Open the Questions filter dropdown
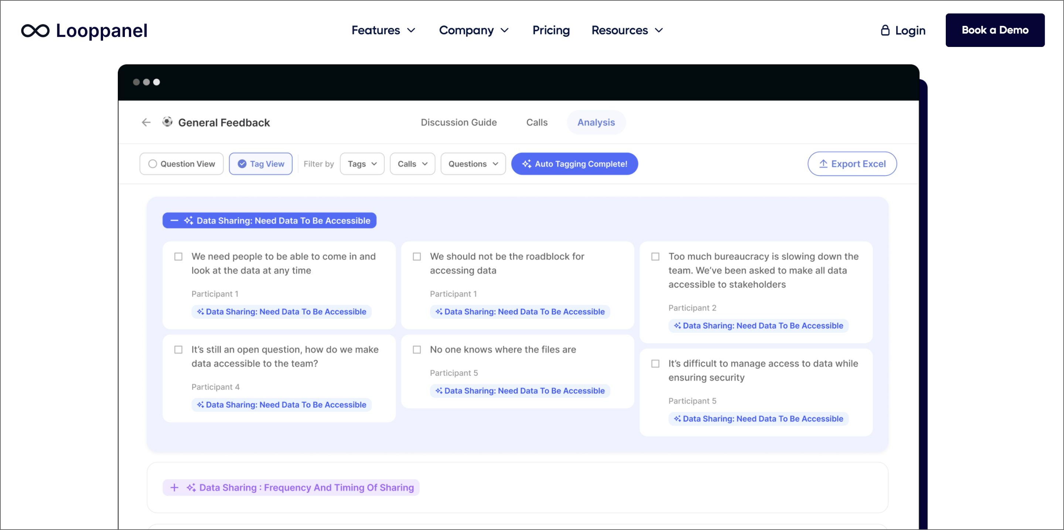 (x=473, y=164)
